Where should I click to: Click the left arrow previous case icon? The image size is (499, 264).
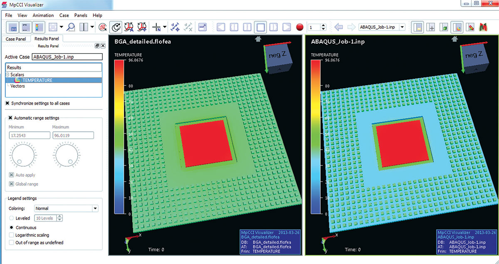tap(338, 27)
